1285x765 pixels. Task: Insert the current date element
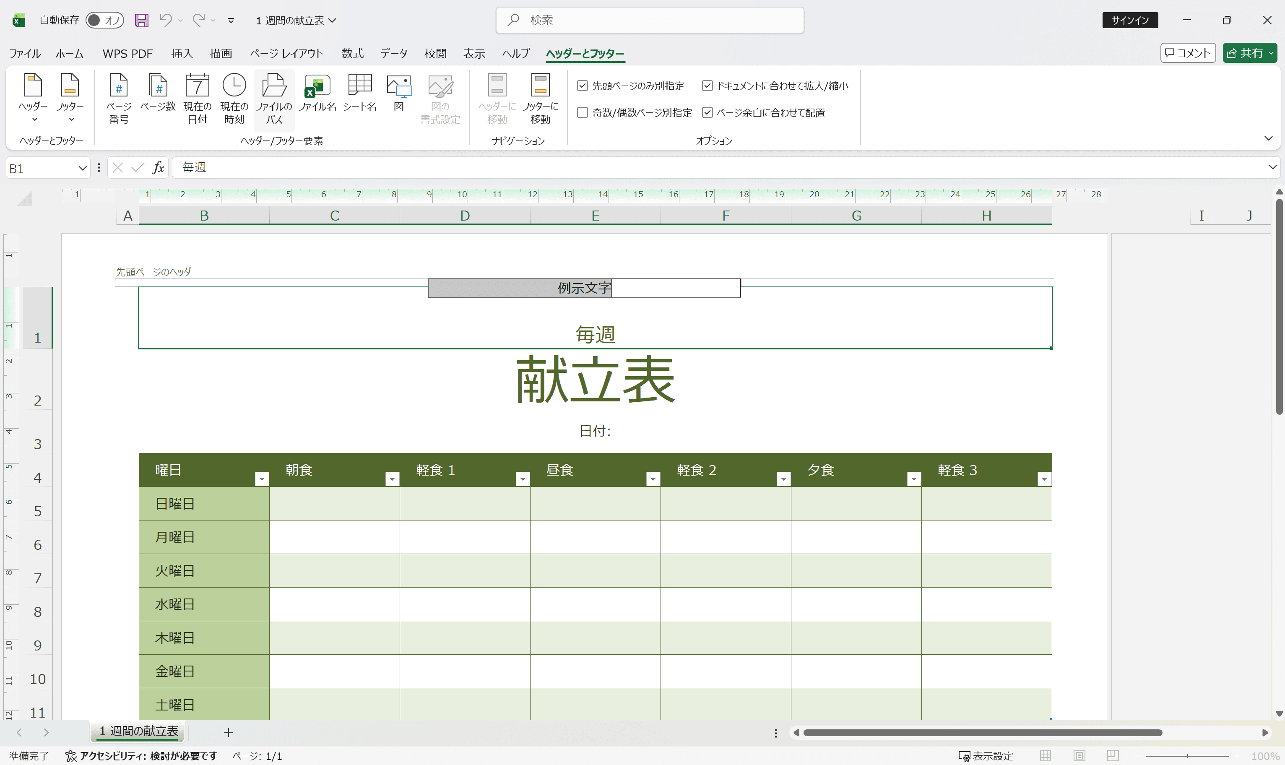[197, 99]
